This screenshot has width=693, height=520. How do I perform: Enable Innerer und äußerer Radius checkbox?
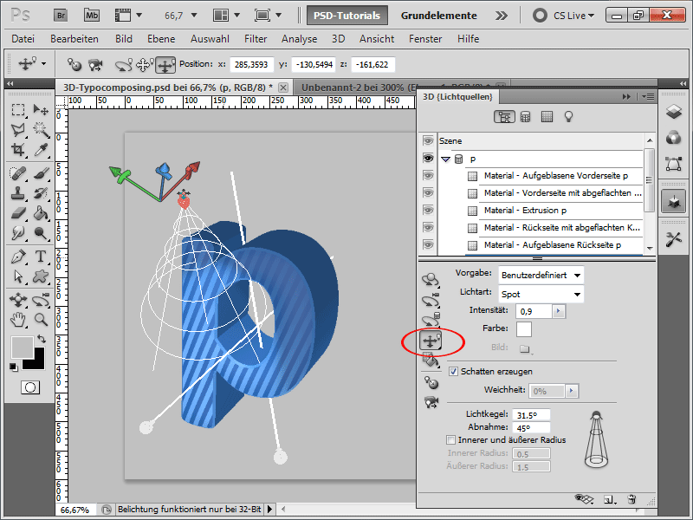point(450,440)
